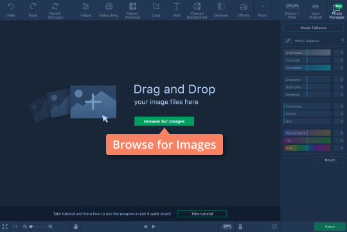The width and height of the screenshot is (347, 232).
Task: Expand the More tools dropdown
Action: coord(262,10)
